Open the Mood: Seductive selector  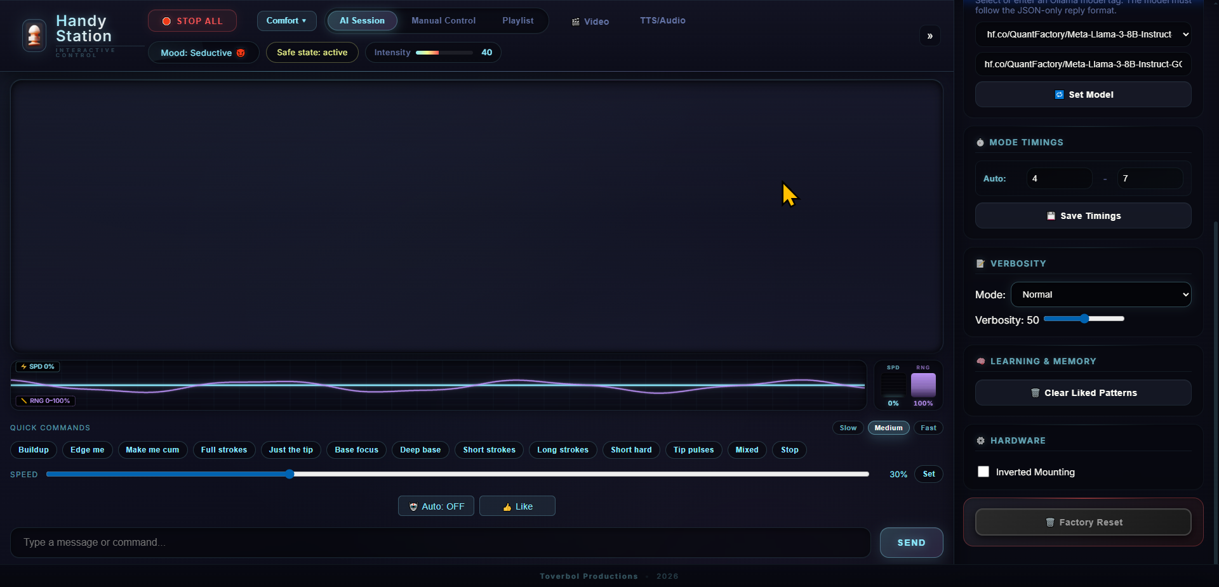click(x=203, y=53)
